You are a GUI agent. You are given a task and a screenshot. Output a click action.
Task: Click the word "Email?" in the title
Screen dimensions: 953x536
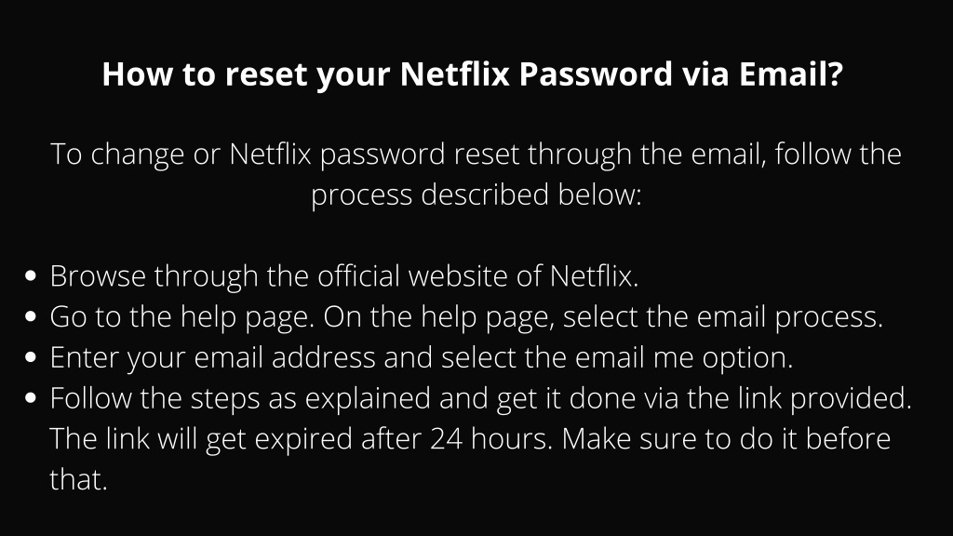coord(791,74)
